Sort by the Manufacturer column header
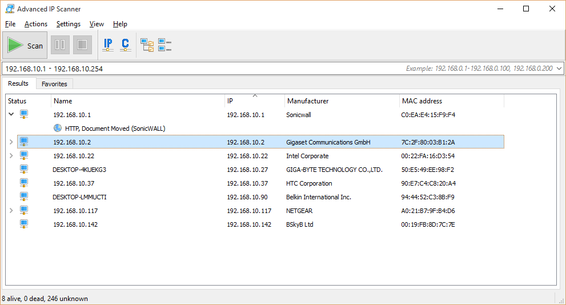This screenshot has height=305, width=566. (342, 101)
